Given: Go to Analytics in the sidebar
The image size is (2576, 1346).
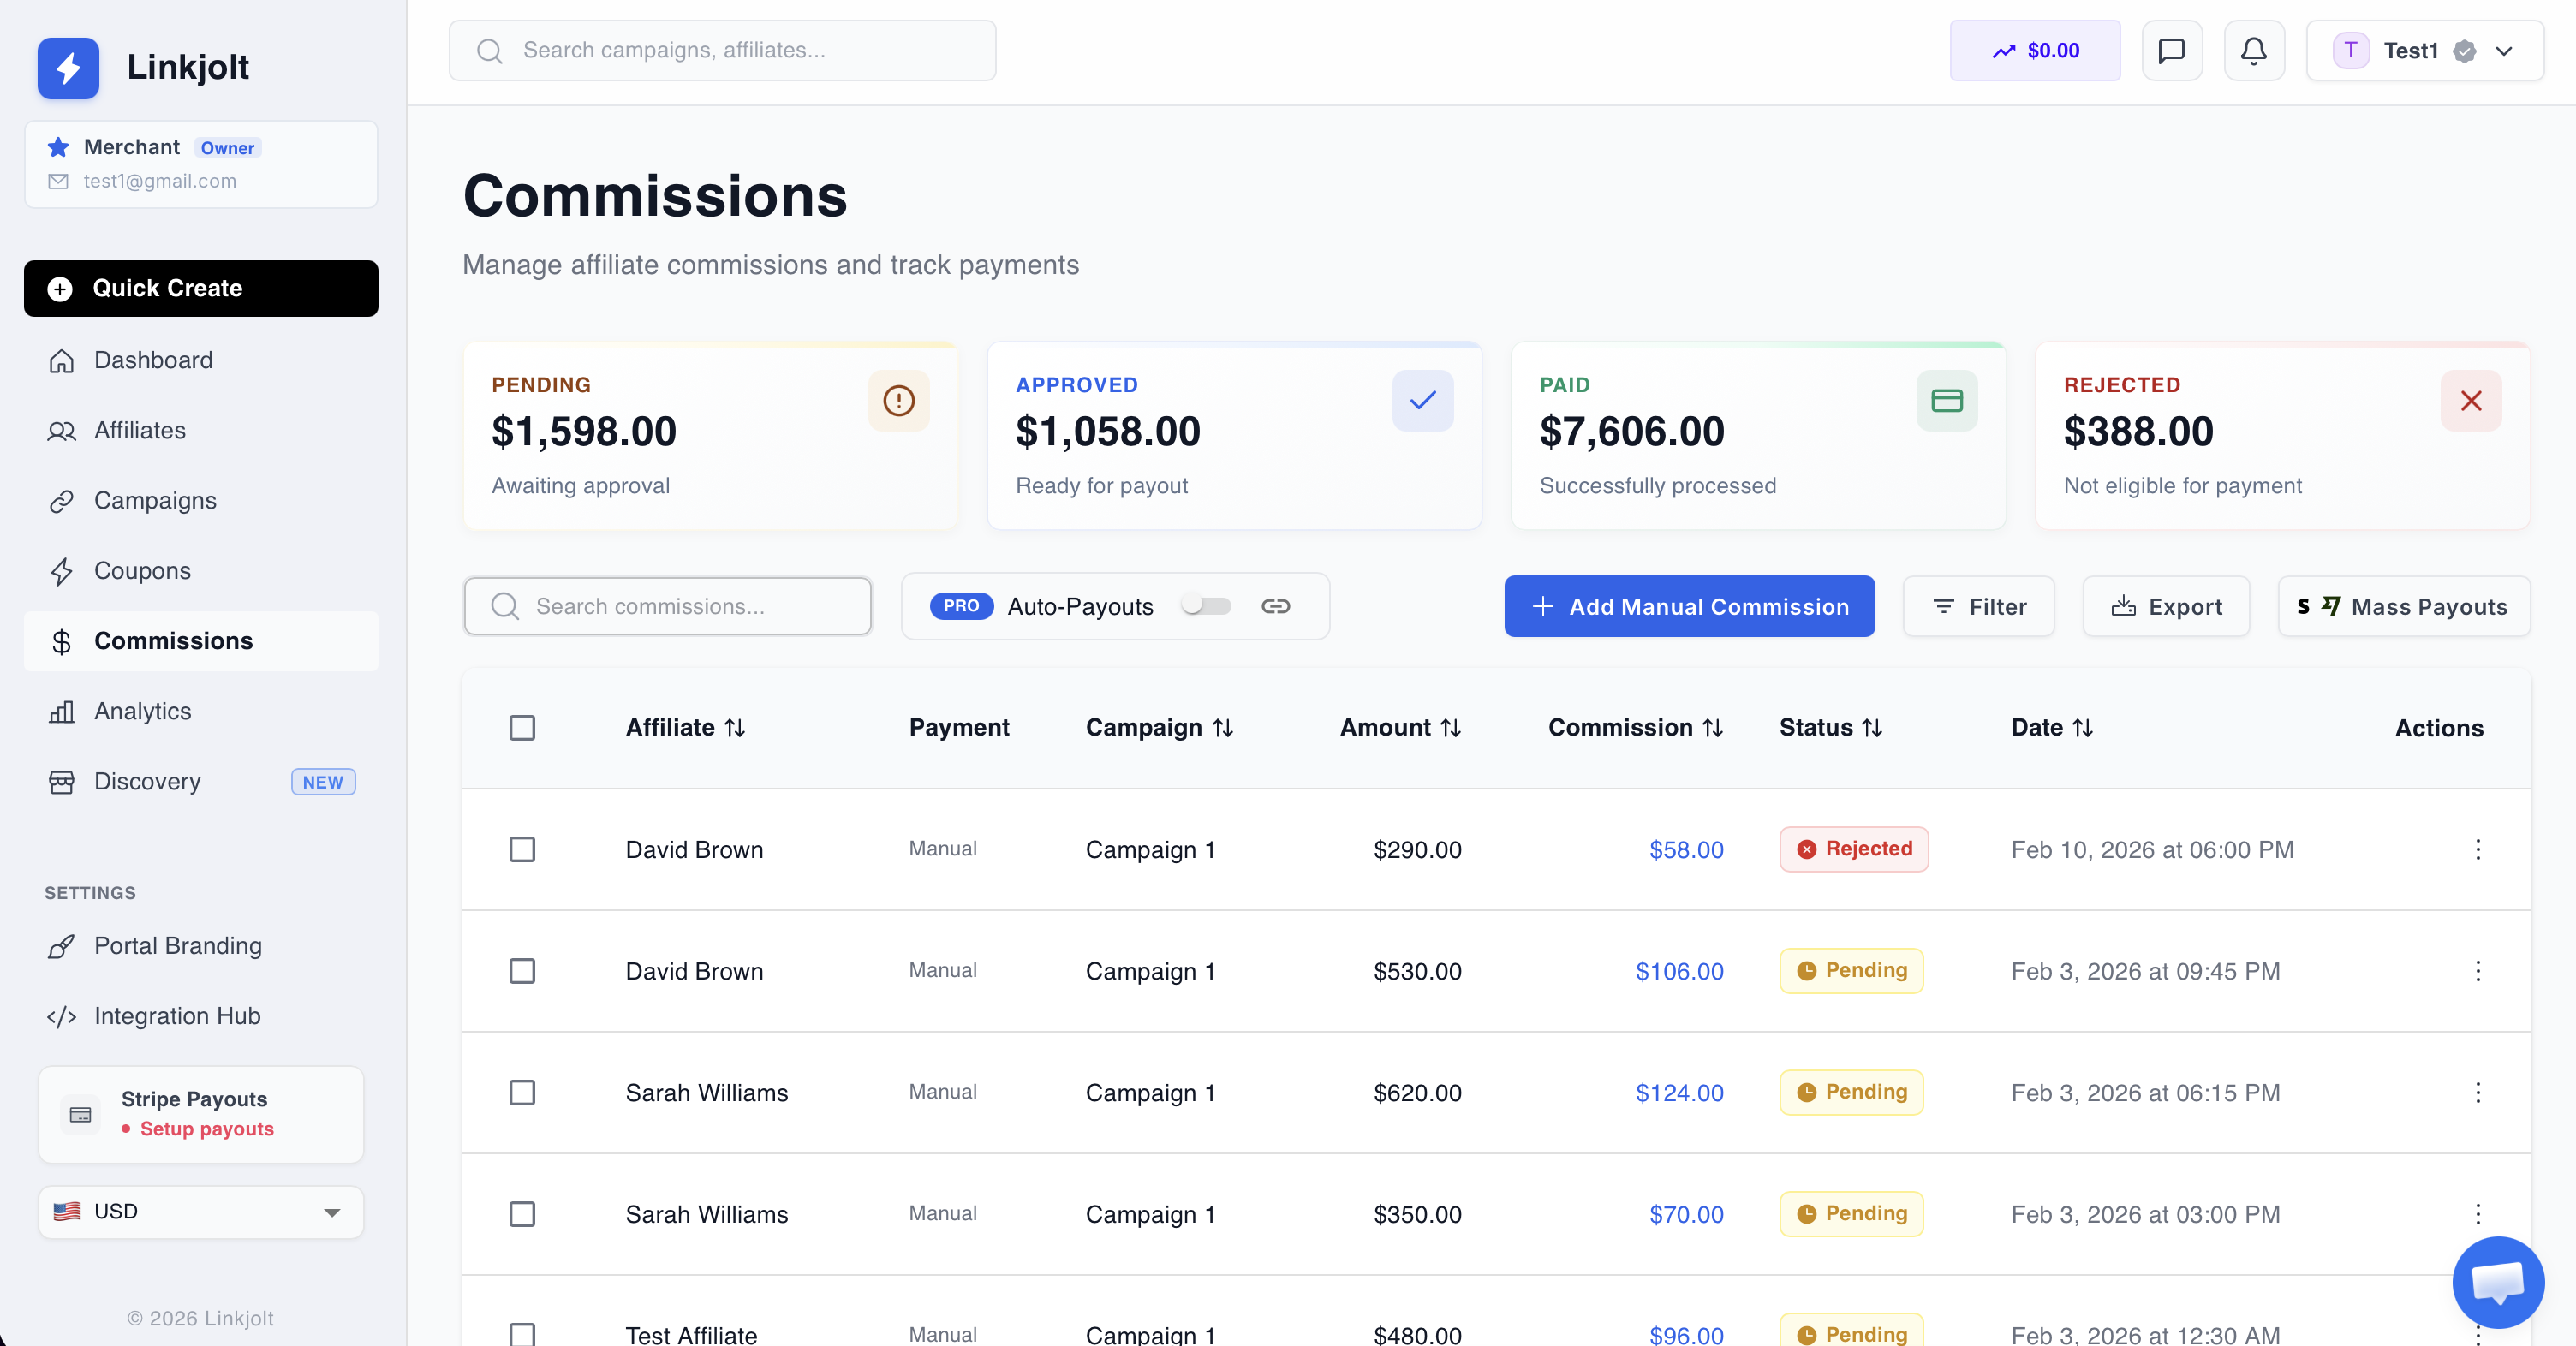Looking at the screenshot, I should click(x=142, y=711).
